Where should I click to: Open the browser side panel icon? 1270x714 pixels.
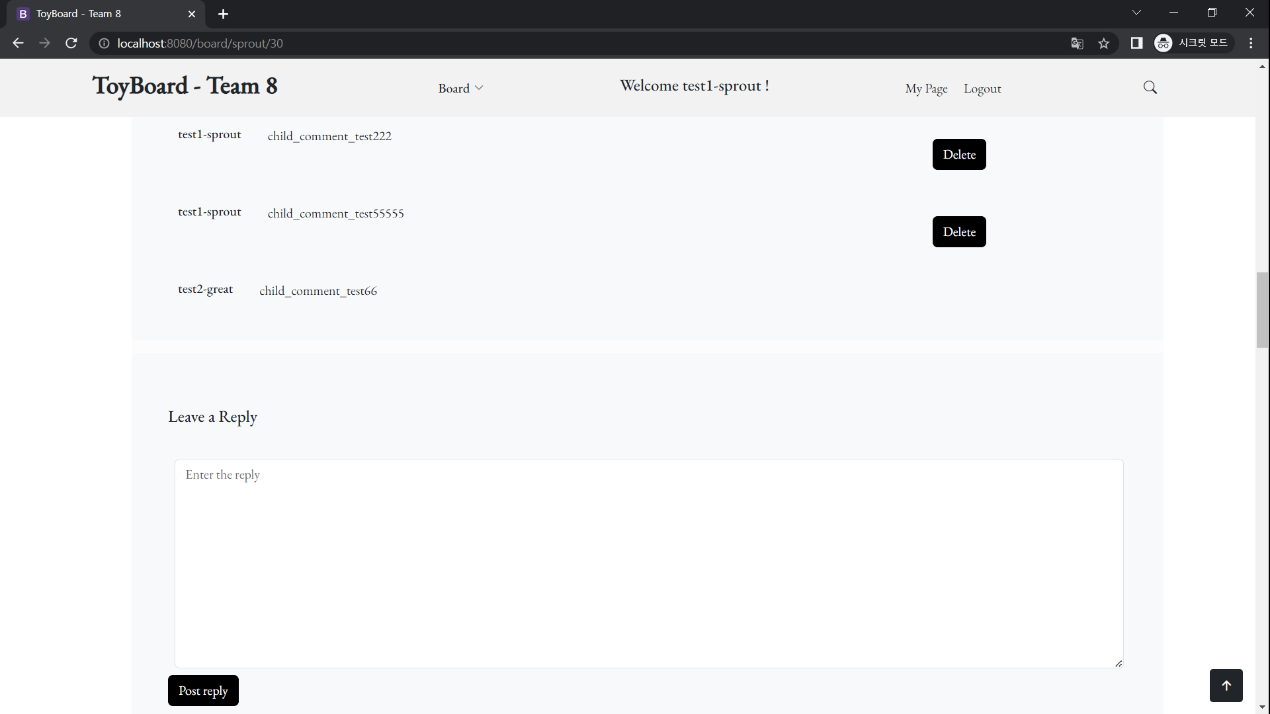click(x=1136, y=43)
